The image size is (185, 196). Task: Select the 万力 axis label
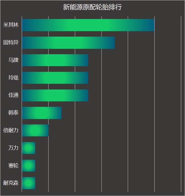(x=13, y=148)
